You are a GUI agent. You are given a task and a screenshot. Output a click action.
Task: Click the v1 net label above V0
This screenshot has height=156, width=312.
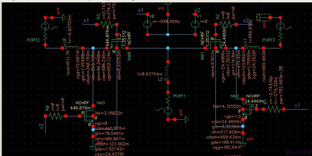(140, 11)
